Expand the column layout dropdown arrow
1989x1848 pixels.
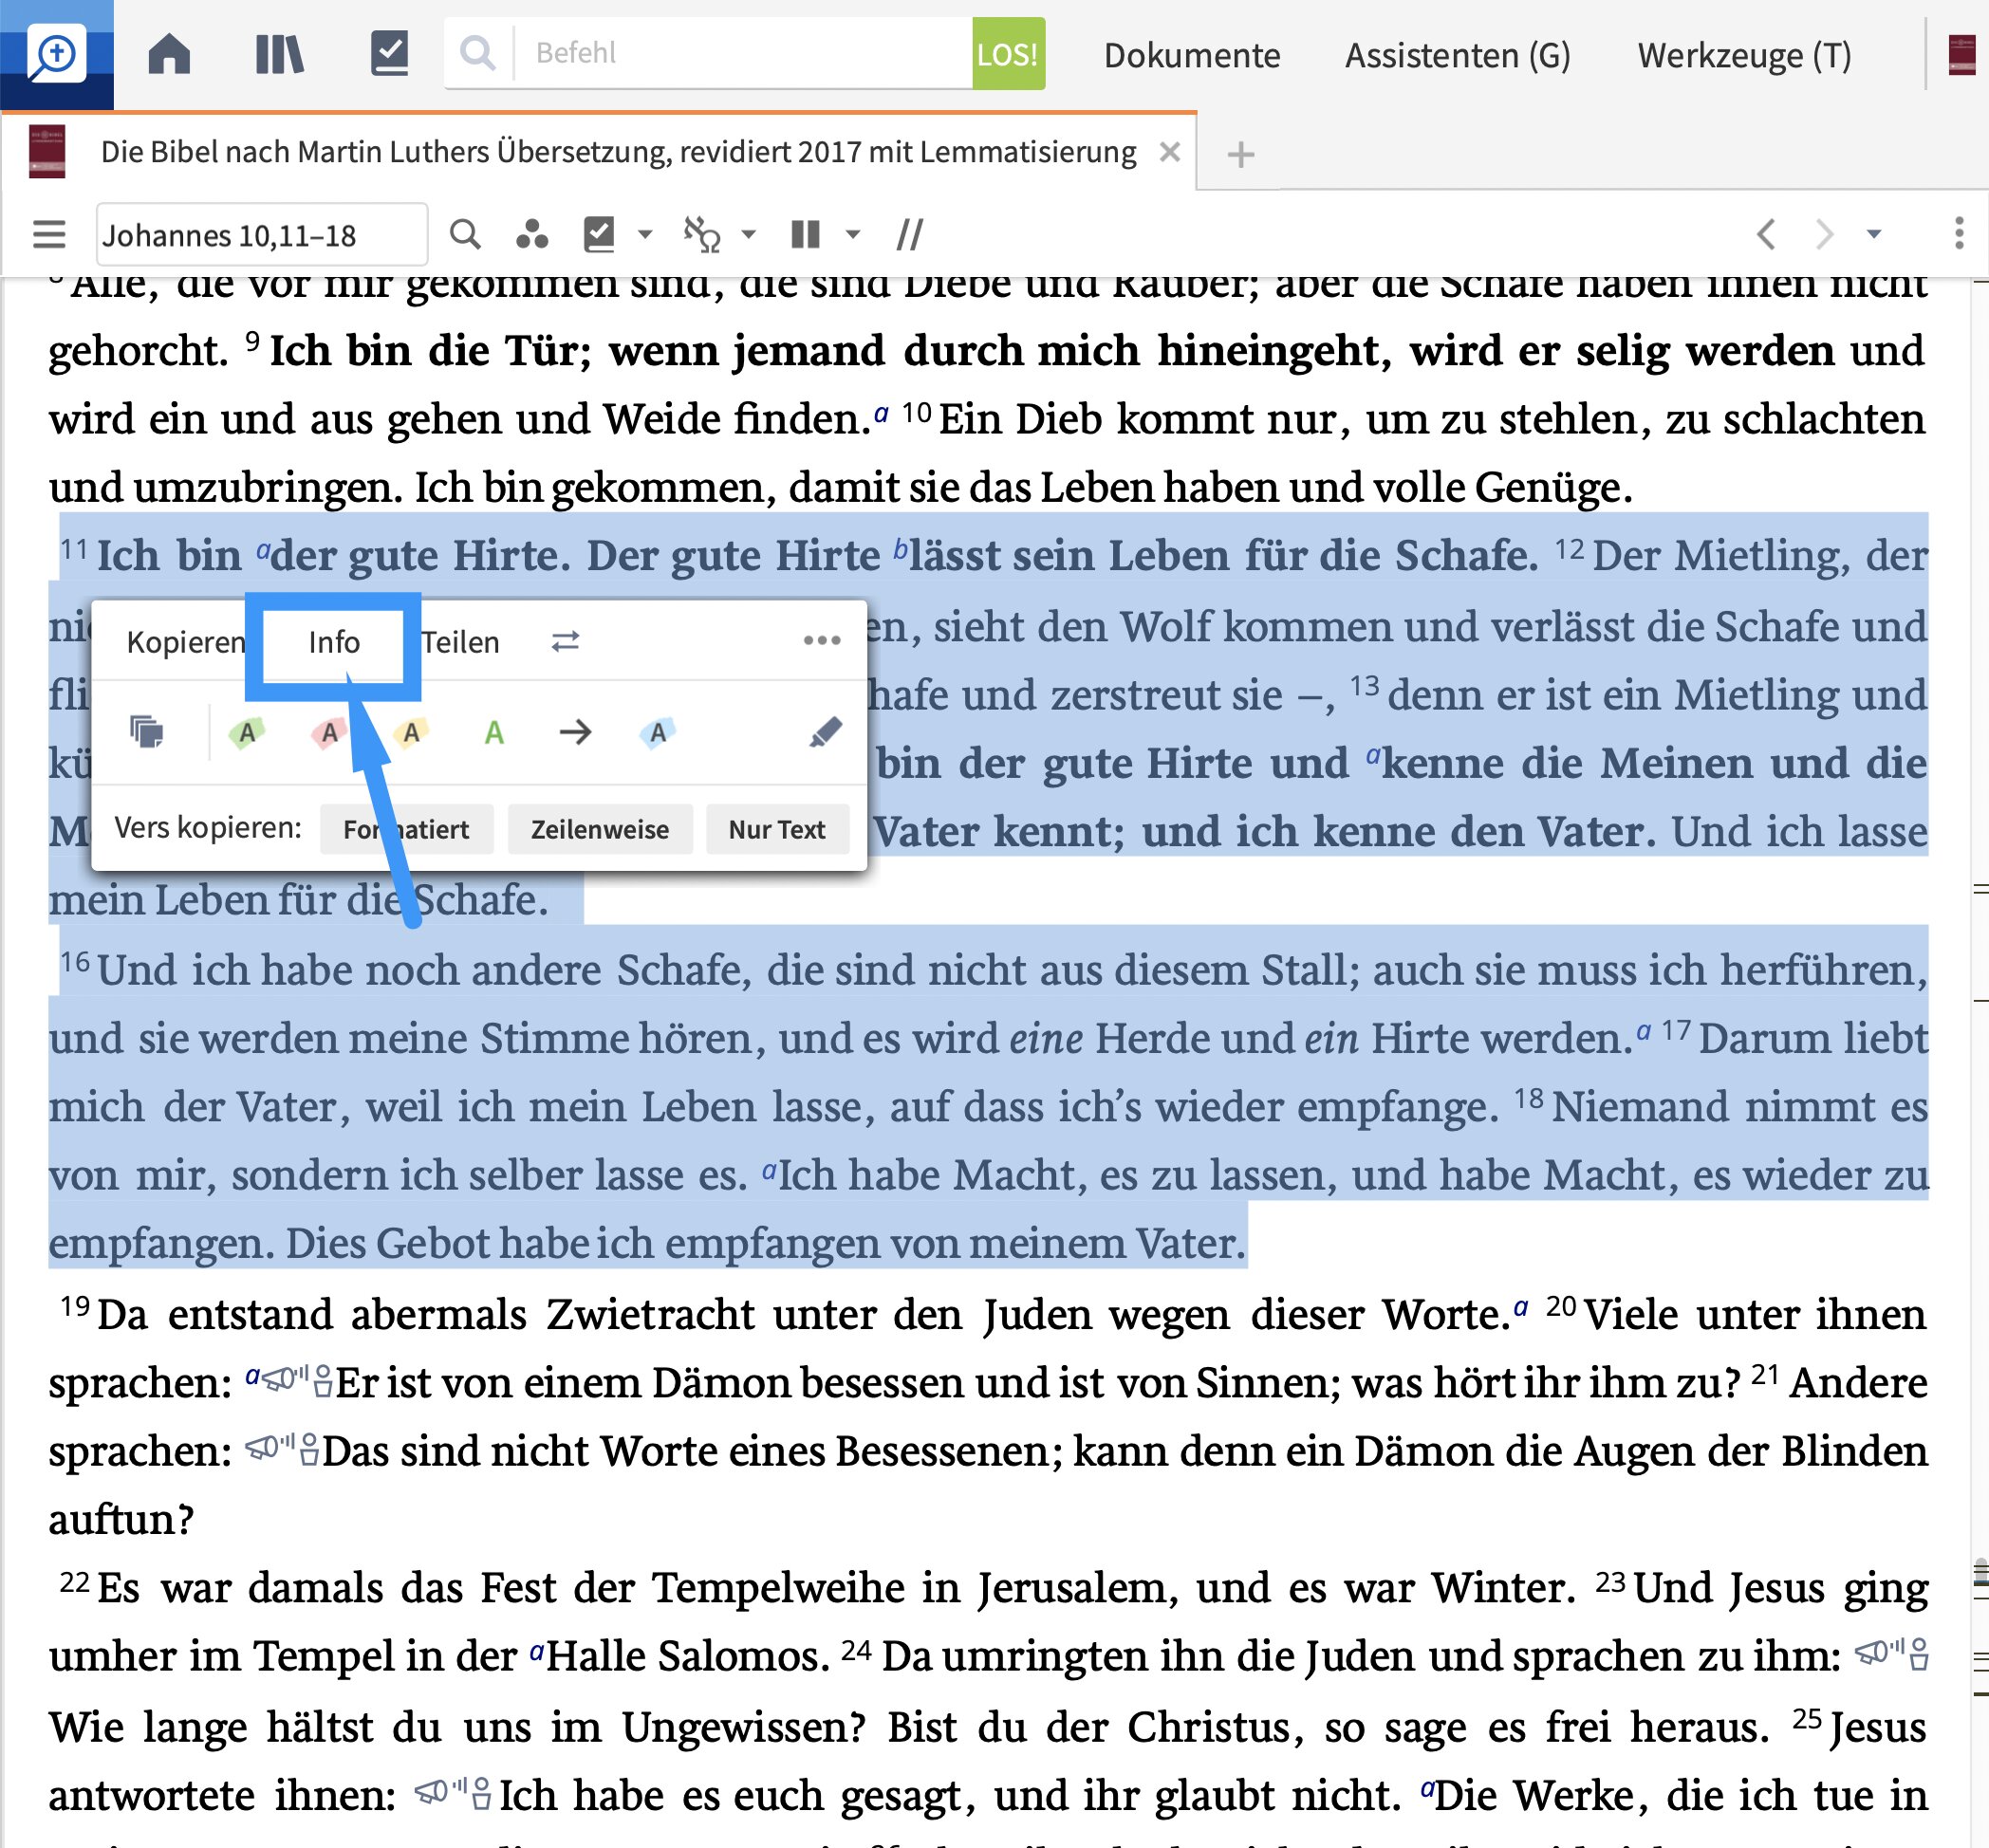852,235
